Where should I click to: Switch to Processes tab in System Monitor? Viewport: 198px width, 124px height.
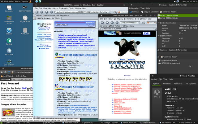pyautogui.click(x=166, y=84)
